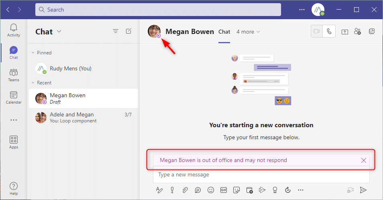
Task: Open the emoji picker
Action: pyautogui.click(x=210, y=190)
